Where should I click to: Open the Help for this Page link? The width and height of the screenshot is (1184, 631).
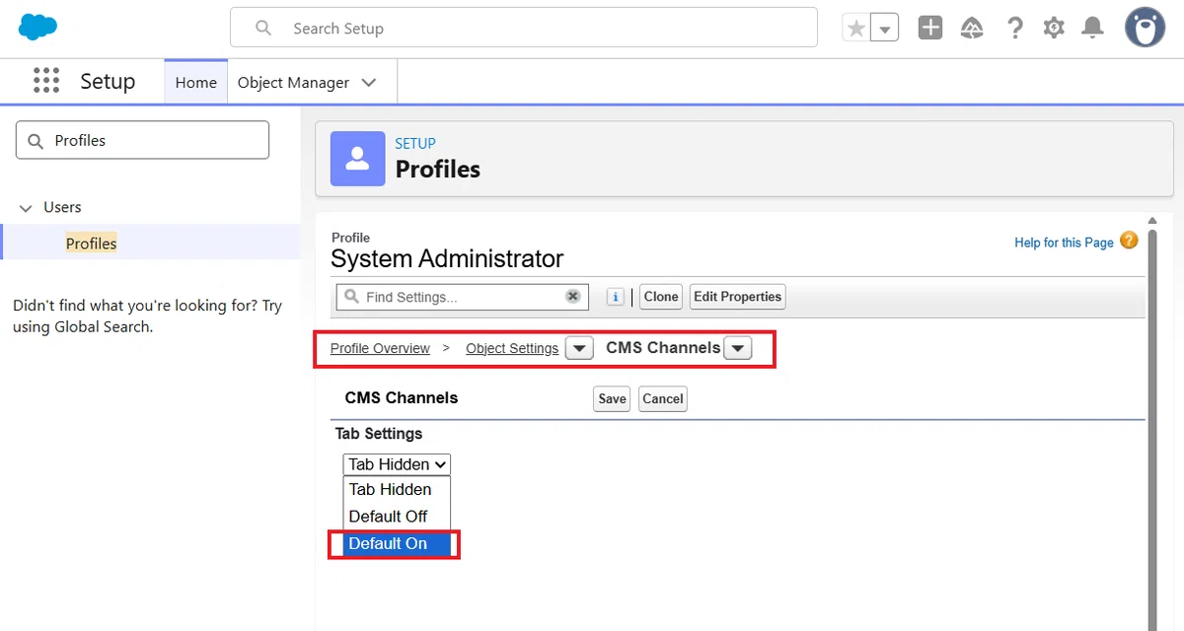[1064, 243]
